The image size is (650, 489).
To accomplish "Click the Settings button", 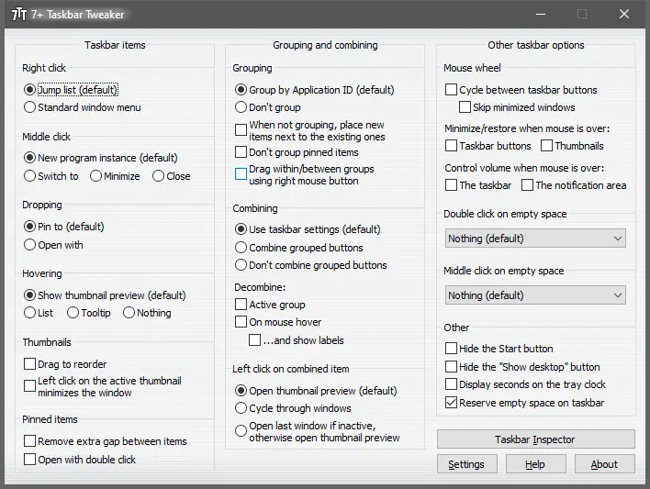I will [x=466, y=464].
